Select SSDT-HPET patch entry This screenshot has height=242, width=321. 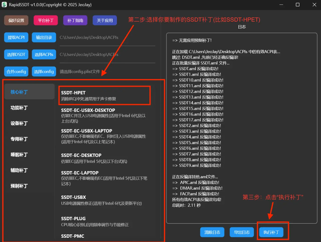(x=104, y=95)
